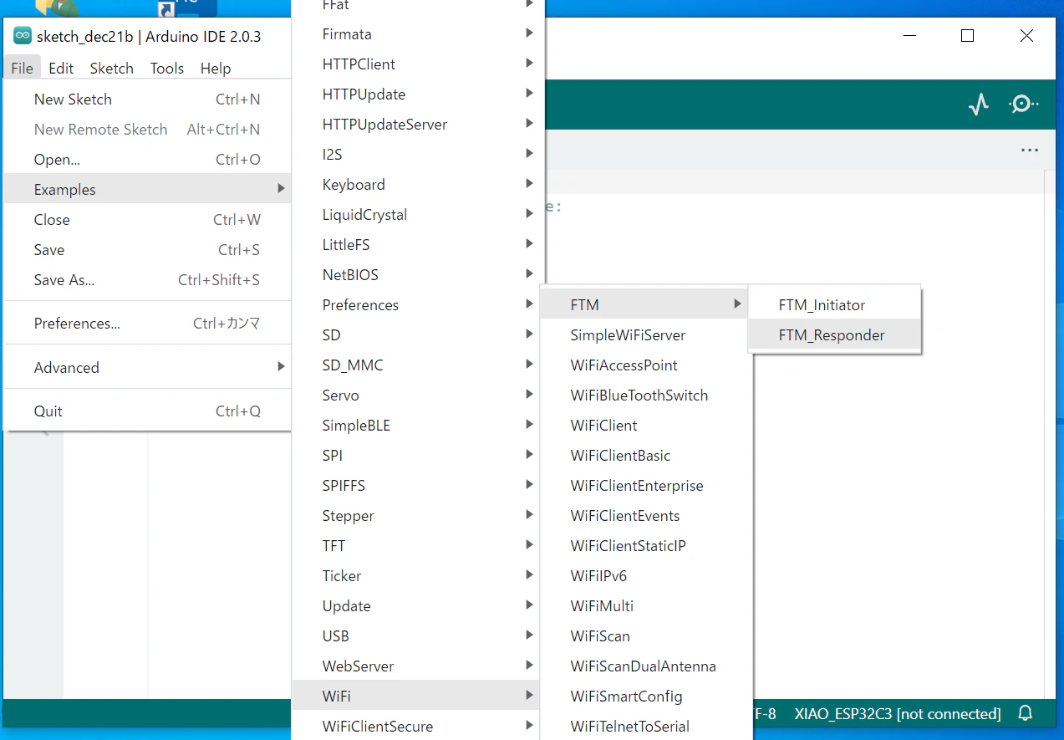Expand the SimpleBLE examples submenu
Screen dimensions: 1064x740
[x=418, y=426]
